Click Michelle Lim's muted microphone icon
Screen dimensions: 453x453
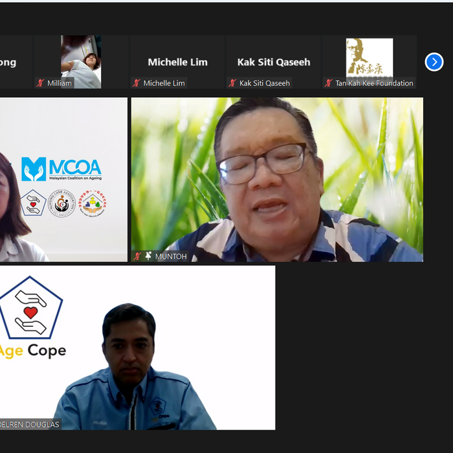pyautogui.click(x=137, y=83)
